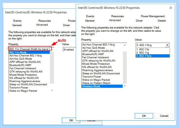This screenshot has width=179, height=128.
Task: Select Mixed Mode Protection in front list
Action: tap(102, 64)
